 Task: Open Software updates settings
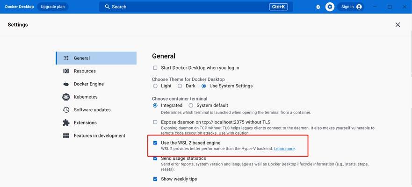pyautogui.click(x=96, y=110)
